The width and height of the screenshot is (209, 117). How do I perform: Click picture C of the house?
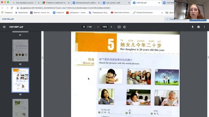[x=167, y=77]
